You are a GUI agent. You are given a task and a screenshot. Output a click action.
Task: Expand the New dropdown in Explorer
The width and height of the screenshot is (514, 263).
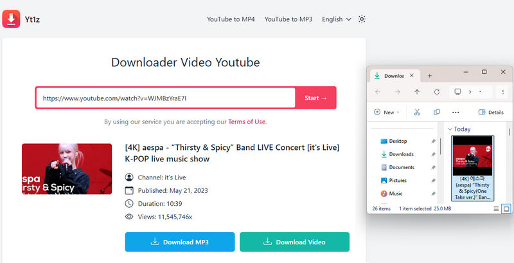tap(387, 112)
